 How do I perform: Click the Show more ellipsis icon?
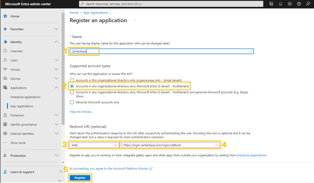tap(5, 143)
